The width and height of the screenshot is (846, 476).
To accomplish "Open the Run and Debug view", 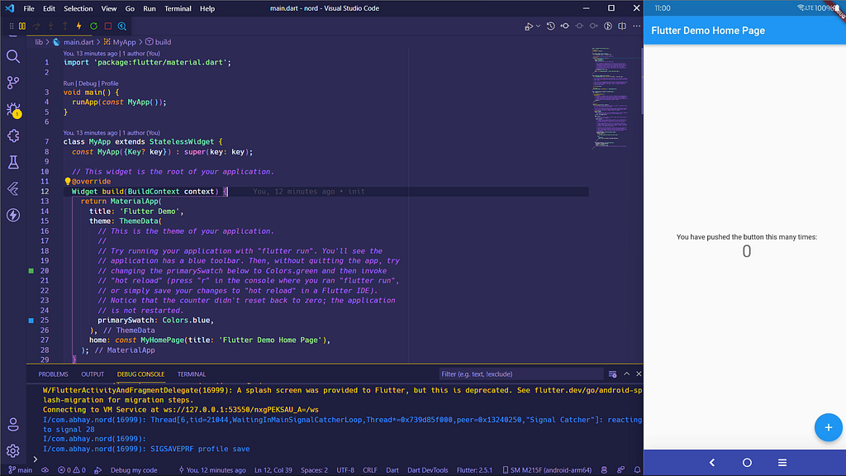I will tap(13, 110).
